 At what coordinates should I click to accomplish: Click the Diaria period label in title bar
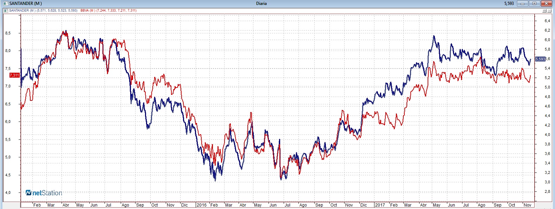pos(261,4)
